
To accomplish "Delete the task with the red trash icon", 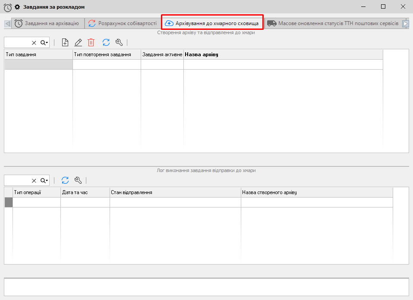I will click(91, 42).
